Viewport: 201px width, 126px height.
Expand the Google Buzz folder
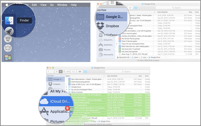tap(67, 86)
